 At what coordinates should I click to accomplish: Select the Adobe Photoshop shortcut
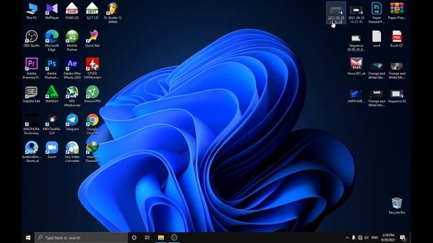[x=52, y=68]
